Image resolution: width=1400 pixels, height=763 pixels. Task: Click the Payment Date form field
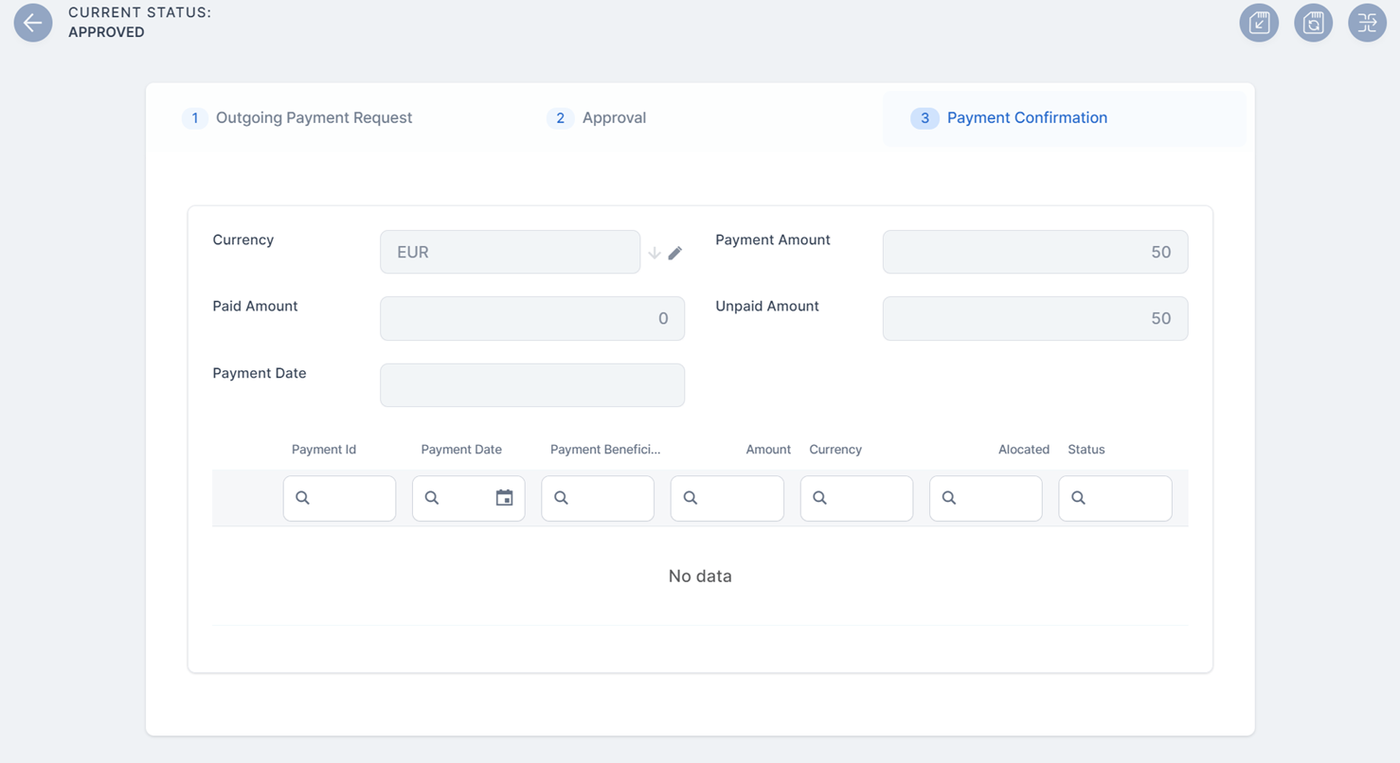point(532,385)
